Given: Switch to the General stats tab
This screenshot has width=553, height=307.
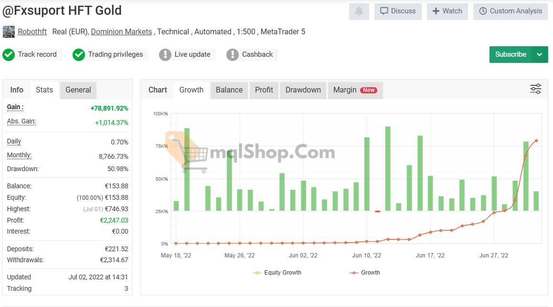Looking at the screenshot, I should 78,90.
